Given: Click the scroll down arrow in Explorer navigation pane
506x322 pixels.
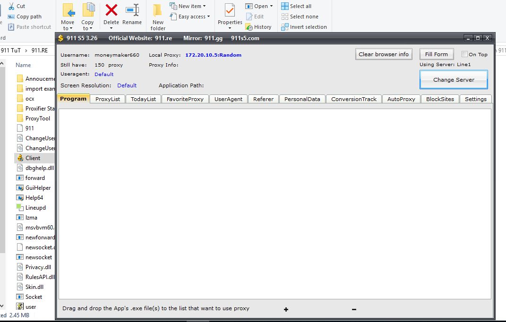Looking at the screenshot, I should click(2, 305).
